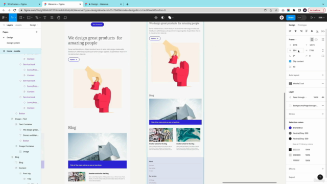Open browser tab search chevron

(323, 4)
